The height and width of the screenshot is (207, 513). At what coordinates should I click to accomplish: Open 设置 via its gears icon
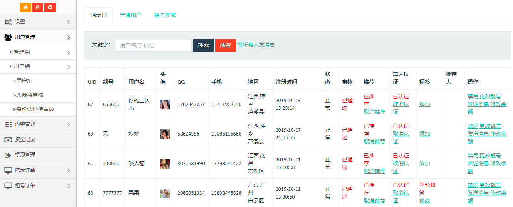click(x=8, y=22)
